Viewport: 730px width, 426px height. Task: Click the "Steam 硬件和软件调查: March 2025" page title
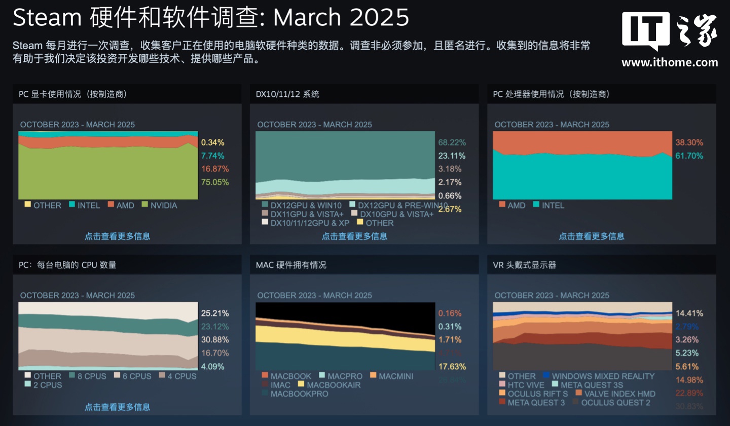click(x=210, y=18)
